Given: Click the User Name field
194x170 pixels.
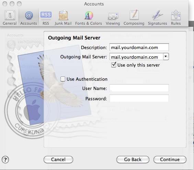Looking at the screenshot, I should 139,88.
